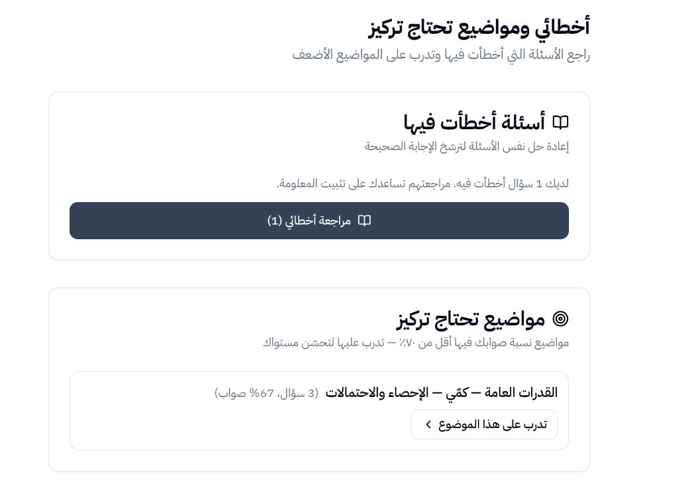Click تدرب على هذا الموضوع to start practicing
Viewport: 679px width, 503px height.
[x=484, y=425]
